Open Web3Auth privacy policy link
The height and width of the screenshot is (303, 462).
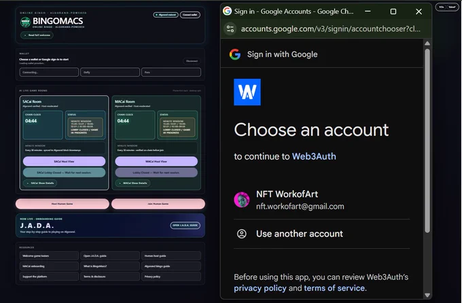point(260,288)
